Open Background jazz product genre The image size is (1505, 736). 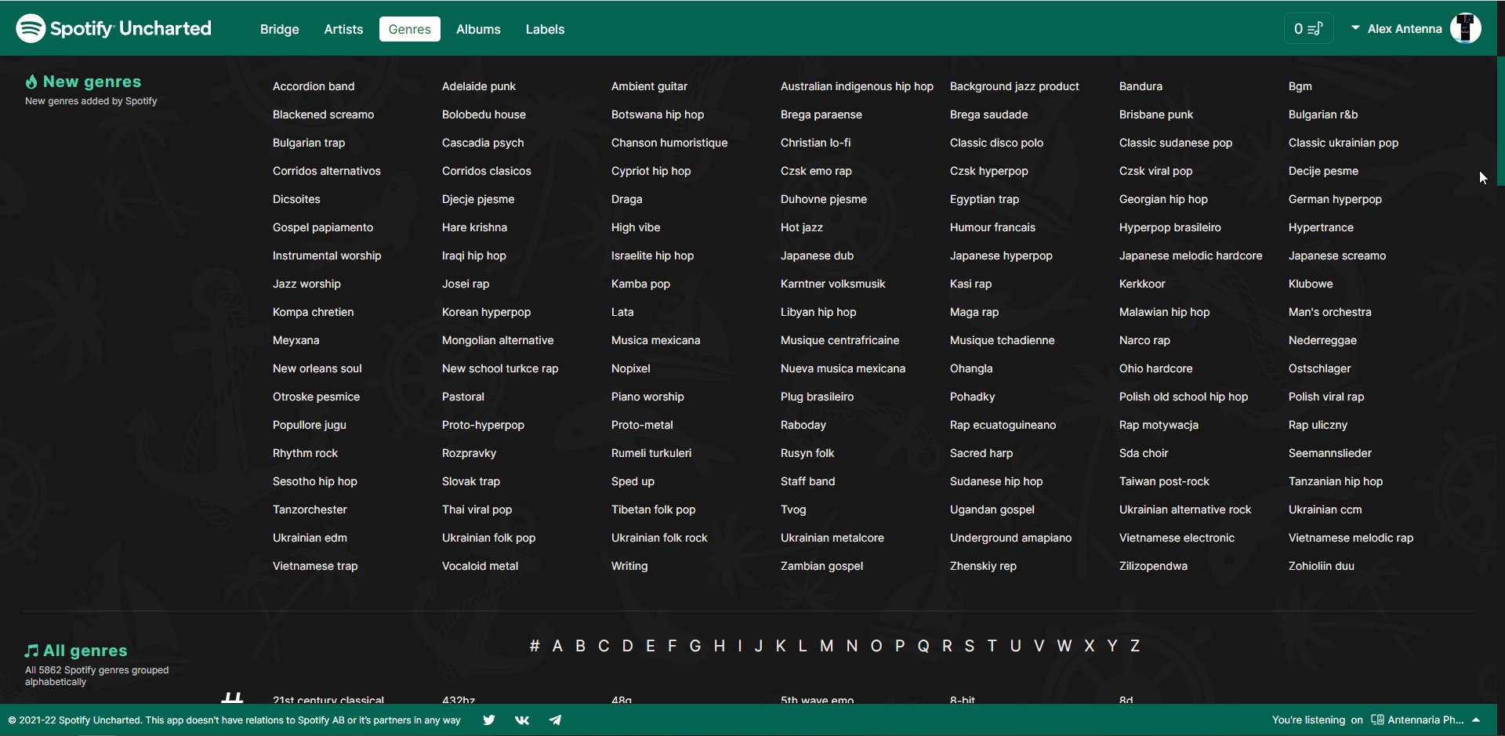1014,86
